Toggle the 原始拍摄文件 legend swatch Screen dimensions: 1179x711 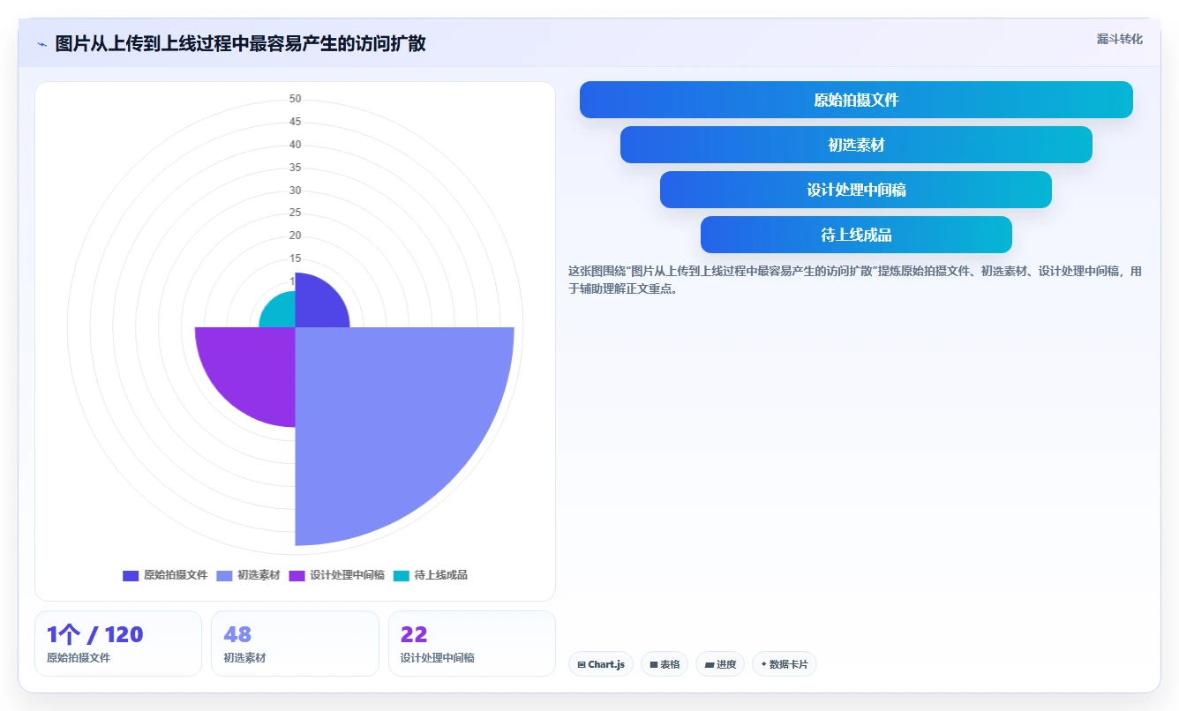pos(131,575)
